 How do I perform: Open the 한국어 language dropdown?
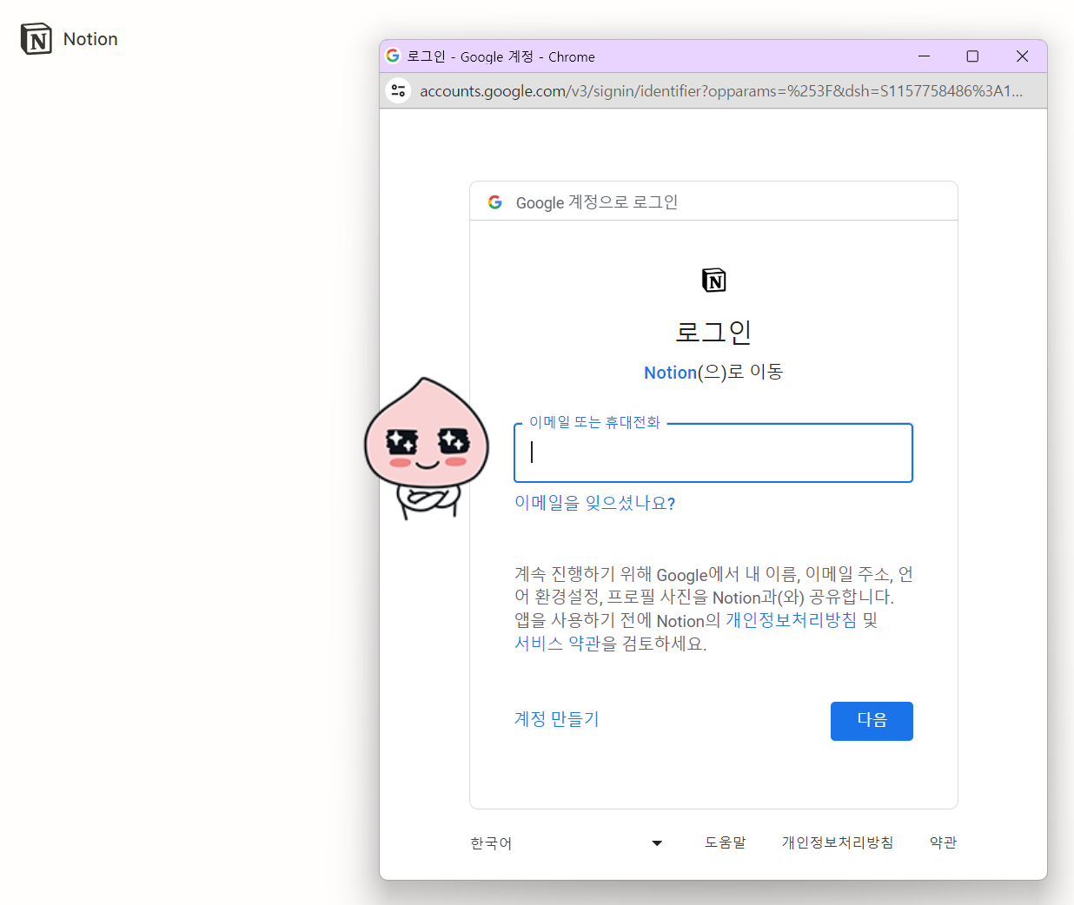pos(567,843)
